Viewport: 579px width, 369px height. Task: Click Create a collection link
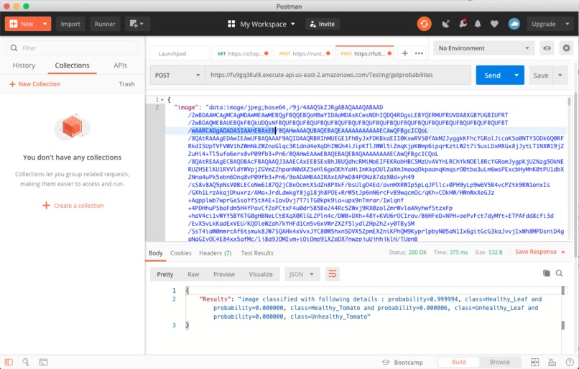click(73, 206)
